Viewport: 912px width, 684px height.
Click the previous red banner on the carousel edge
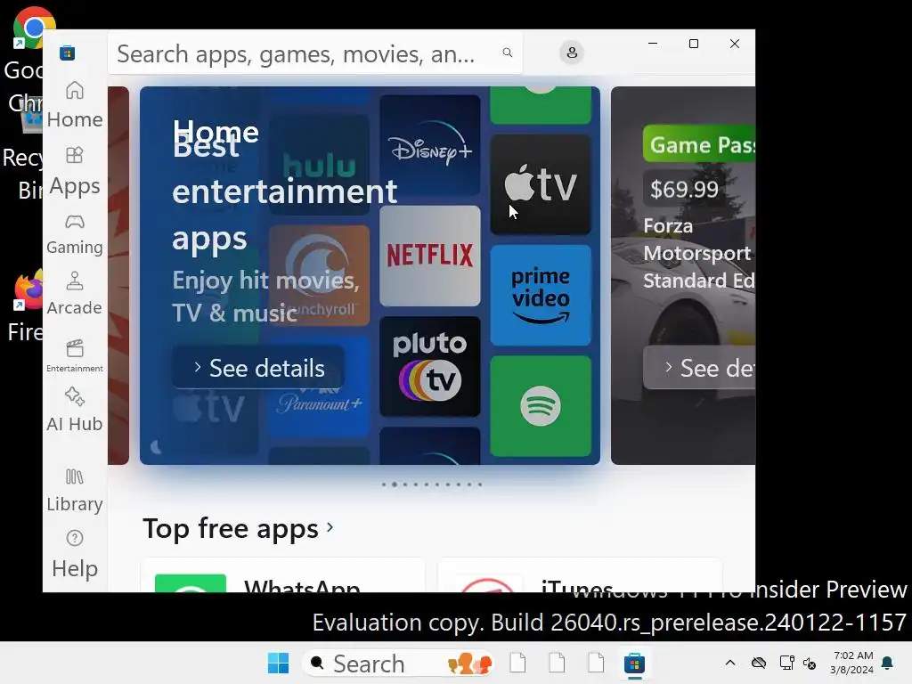click(x=118, y=276)
